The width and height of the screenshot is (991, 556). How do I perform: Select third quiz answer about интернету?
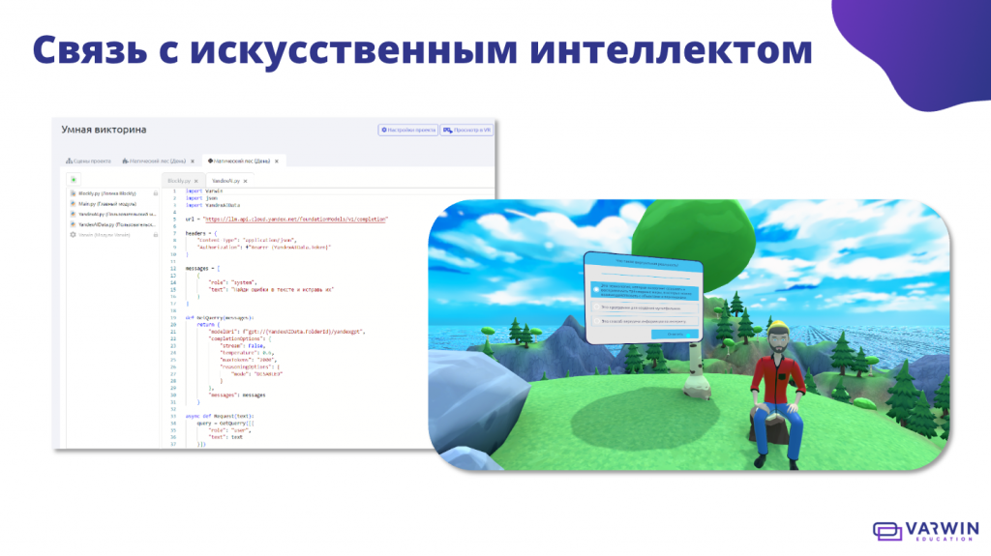(644, 321)
